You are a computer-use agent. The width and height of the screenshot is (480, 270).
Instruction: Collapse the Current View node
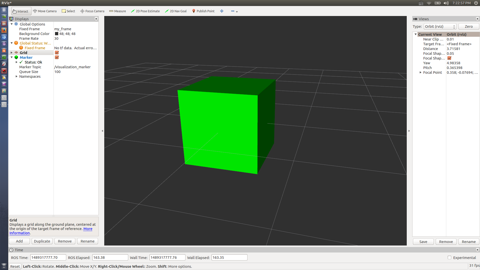pyautogui.click(x=415, y=34)
